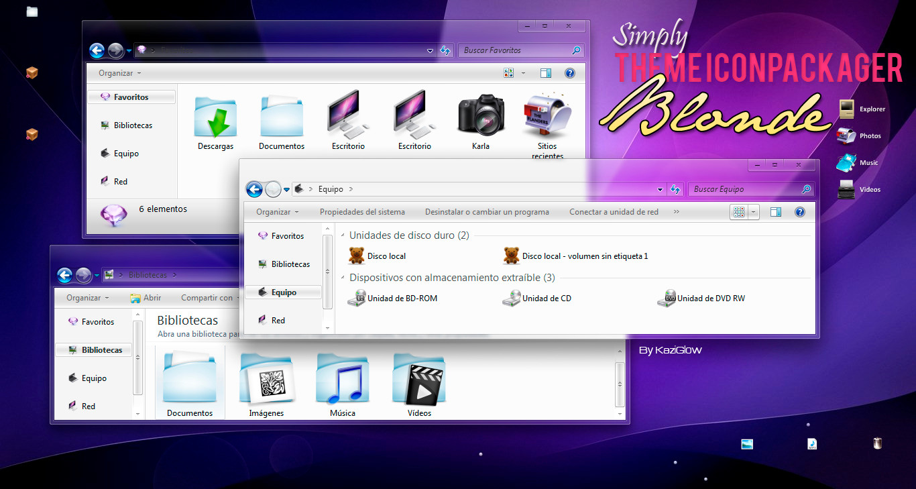The height and width of the screenshot is (489, 916).
Task: Open recent pages dropdown in Equipo window
Action: (x=286, y=190)
